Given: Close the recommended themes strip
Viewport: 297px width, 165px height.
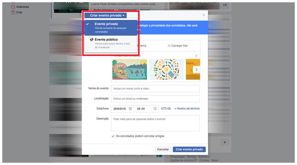Looking at the screenshot, I should pyautogui.click(x=196, y=56).
